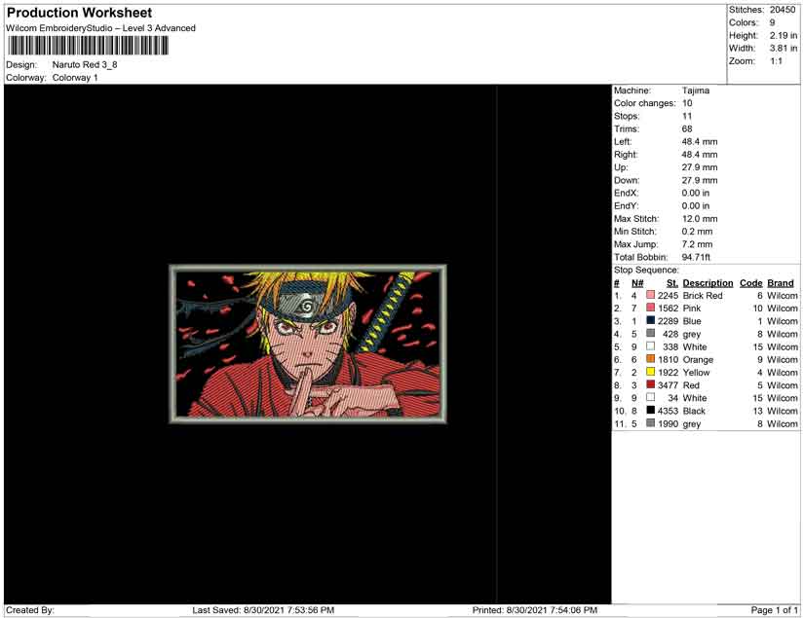Viewport: 804px width, 618px height.
Task: Select the Total Bobbin value 94.71ft
Action: point(697,257)
